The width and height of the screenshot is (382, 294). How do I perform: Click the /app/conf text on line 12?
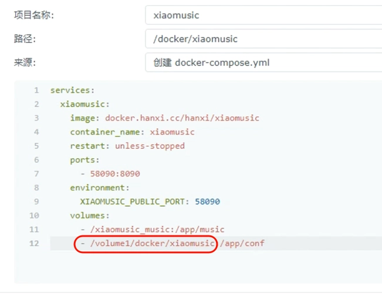coord(242,243)
